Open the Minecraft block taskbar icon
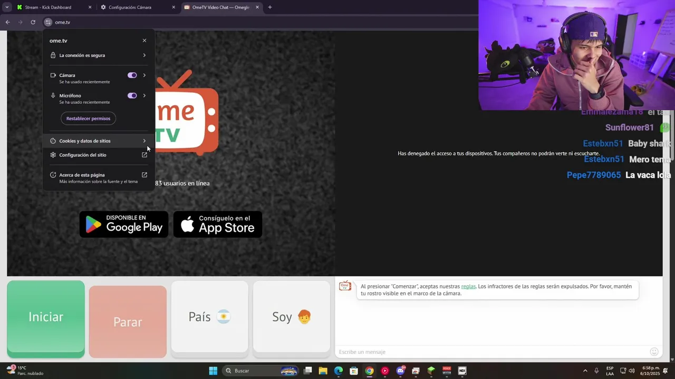The image size is (675, 379). [x=431, y=371]
